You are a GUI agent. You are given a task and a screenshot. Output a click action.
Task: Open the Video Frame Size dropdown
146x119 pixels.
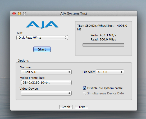pos(46,83)
